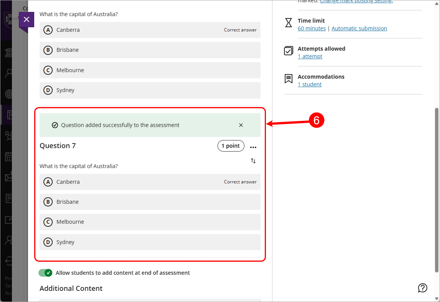Click the Additional Content heading
Viewport: 440px width, 302px height.
(71, 289)
